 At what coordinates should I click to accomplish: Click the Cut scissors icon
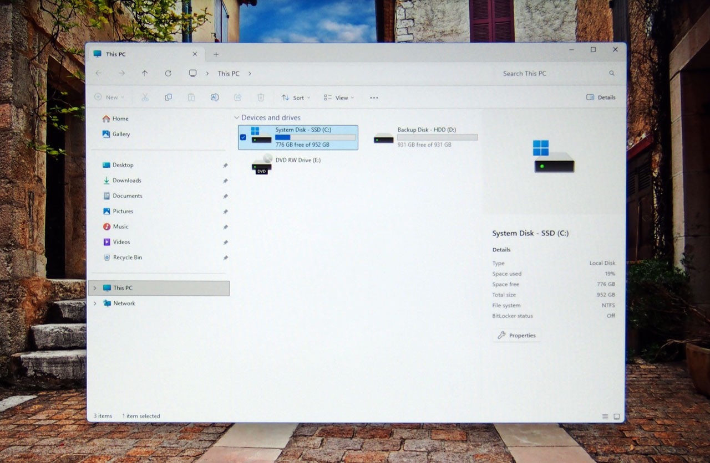(x=145, y=97)
